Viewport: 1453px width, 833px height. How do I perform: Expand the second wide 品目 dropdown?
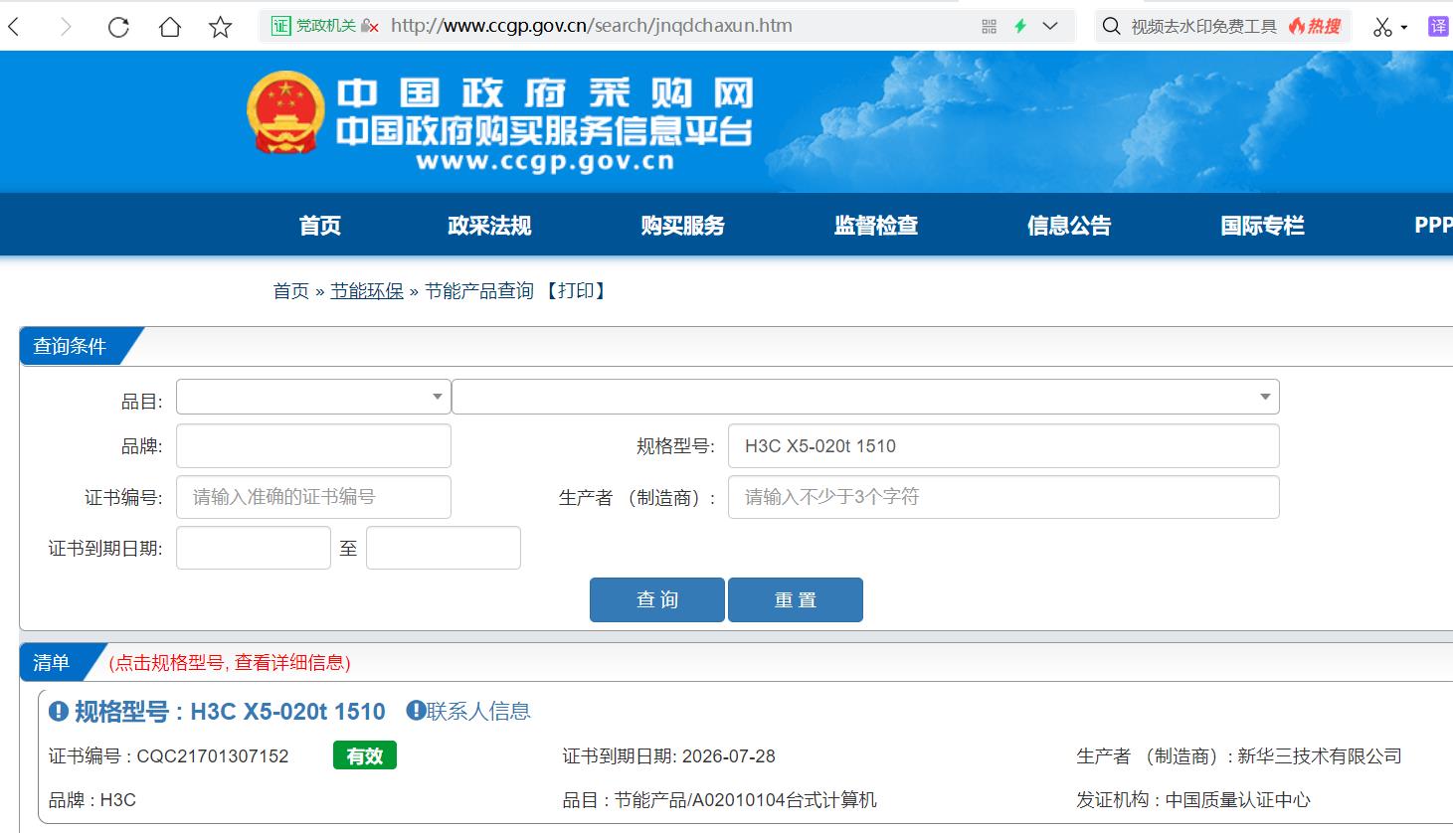865,397
